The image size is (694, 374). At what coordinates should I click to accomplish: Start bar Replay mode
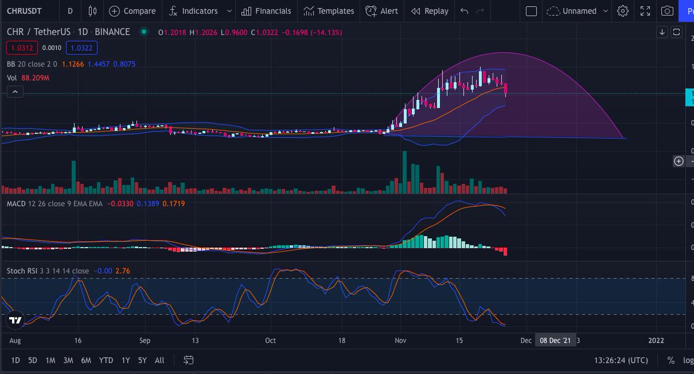coord(430,11)
